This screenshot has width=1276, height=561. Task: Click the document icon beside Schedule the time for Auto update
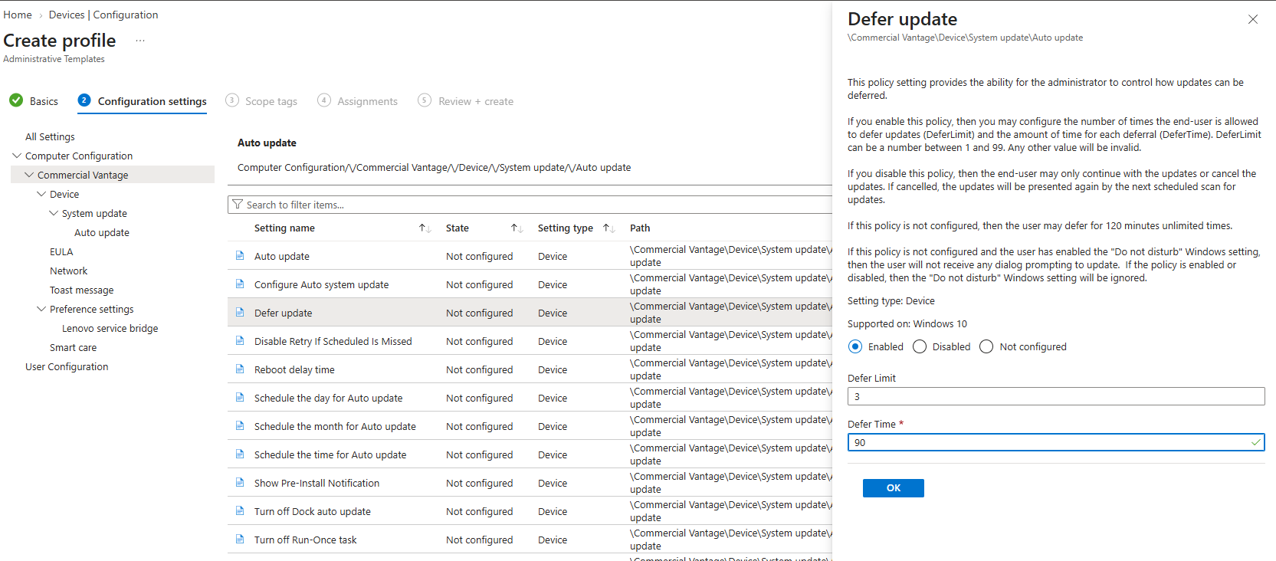(x=240, y=454)
